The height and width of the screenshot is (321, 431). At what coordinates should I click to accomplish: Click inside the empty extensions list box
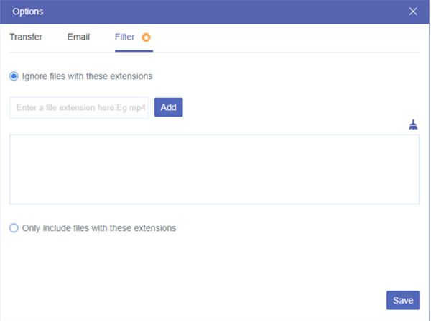tap(214, 169)
